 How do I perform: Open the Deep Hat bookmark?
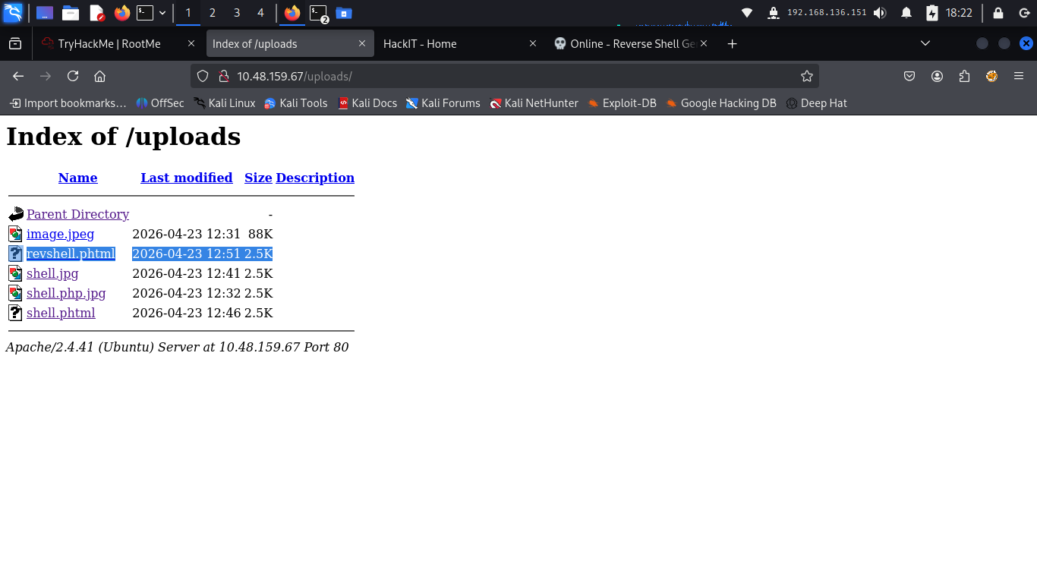816,103
